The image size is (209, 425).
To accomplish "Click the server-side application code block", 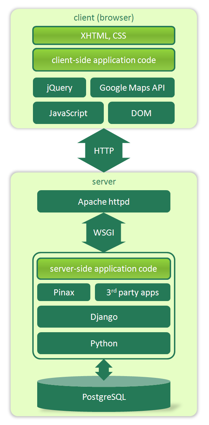I will pyautogui.click(x=104, y=269).
